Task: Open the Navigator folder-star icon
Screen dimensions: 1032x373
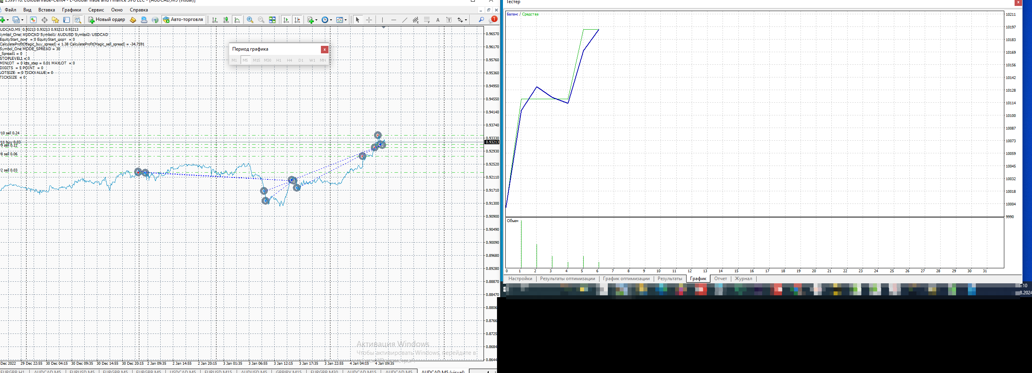Action: (55, 20)
